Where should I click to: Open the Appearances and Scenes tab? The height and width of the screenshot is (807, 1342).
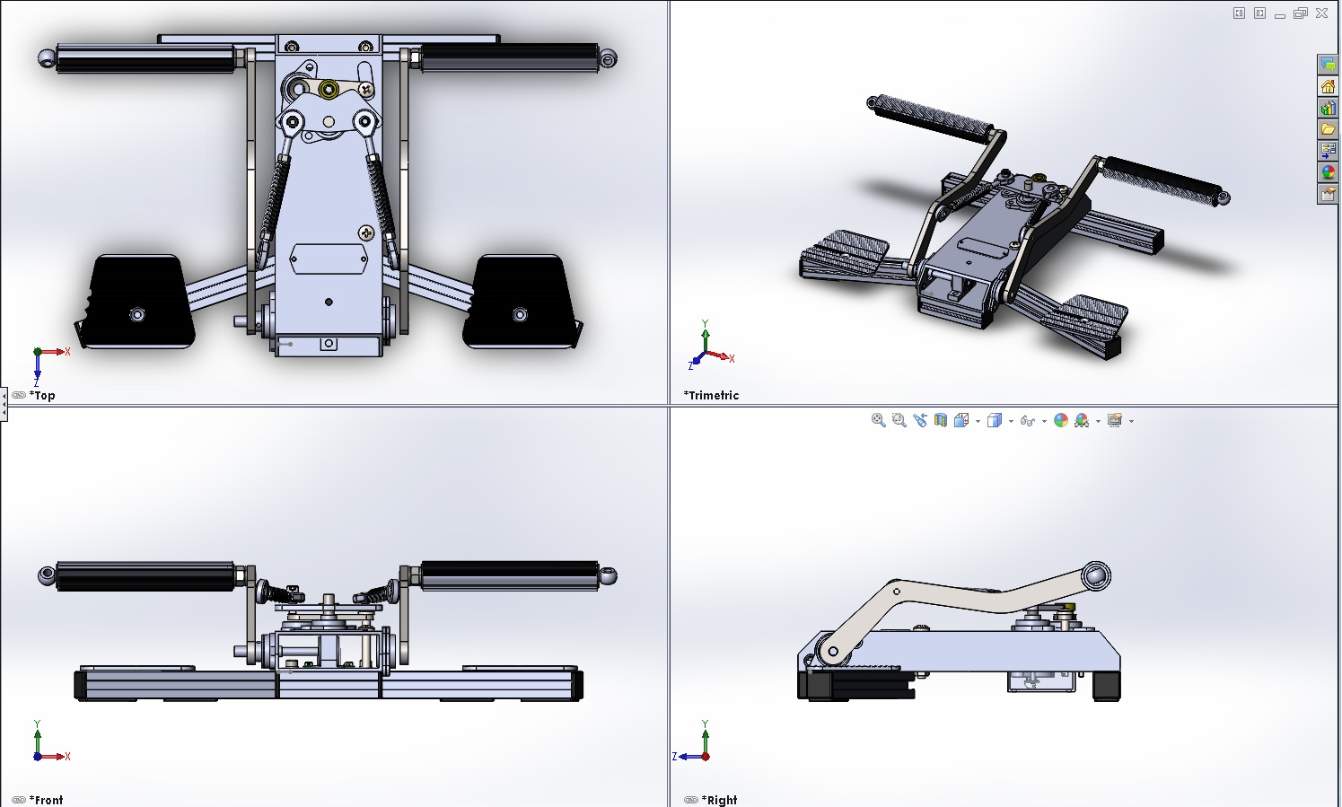tap(1328, 172)
